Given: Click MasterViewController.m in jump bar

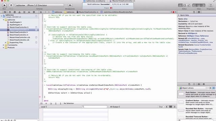Looking at the screenshot, I should pos(87,12).
